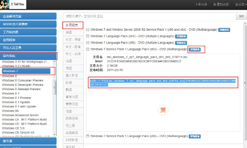Switch to the 荷兰语 language tab
Image resolution: width=247 pixels, height=148 pixels.
click(73, 126)
